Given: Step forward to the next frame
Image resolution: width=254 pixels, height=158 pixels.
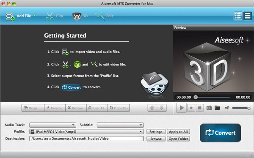Looking at the screenshot, I should click(191, 108).
